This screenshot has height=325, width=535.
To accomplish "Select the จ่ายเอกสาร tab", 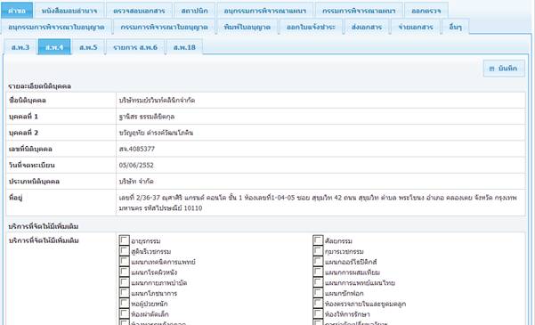I will click(416, 27).
